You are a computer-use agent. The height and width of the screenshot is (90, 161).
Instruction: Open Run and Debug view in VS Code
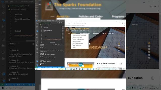click(37, 34)
